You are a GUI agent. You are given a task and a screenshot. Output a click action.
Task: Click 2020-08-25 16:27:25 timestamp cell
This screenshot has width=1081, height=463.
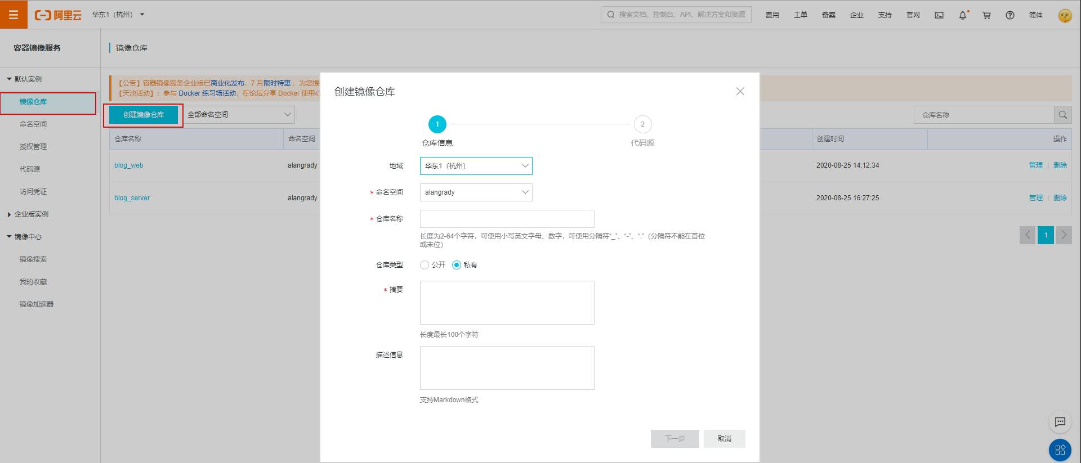(x=847, y=198)
